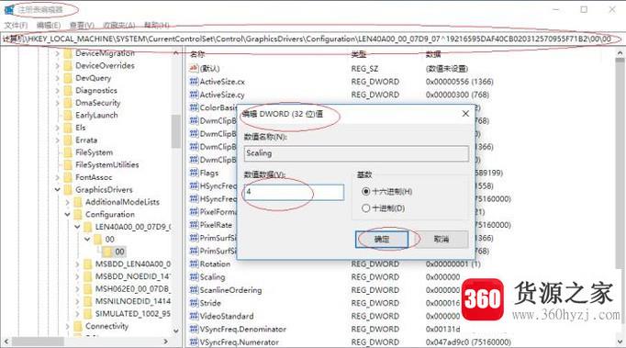The height and width of the screenshot is (348, 626).
Task: Click the DeviceOverrides folder icon
Action: point(68,65)
